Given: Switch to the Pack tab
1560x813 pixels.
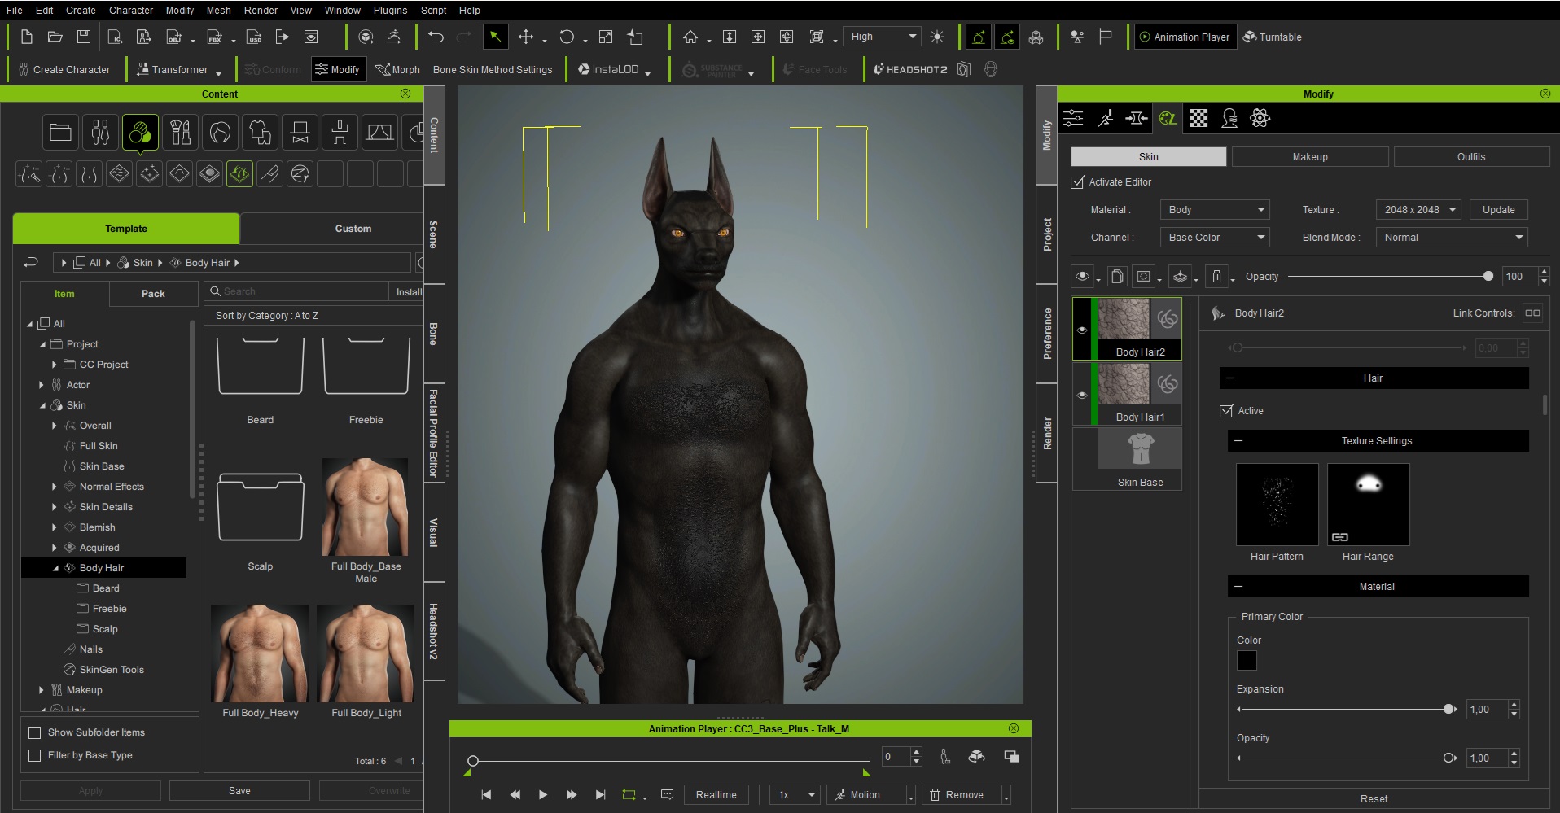Looking at the screenshot, I should tap(153, 294).
